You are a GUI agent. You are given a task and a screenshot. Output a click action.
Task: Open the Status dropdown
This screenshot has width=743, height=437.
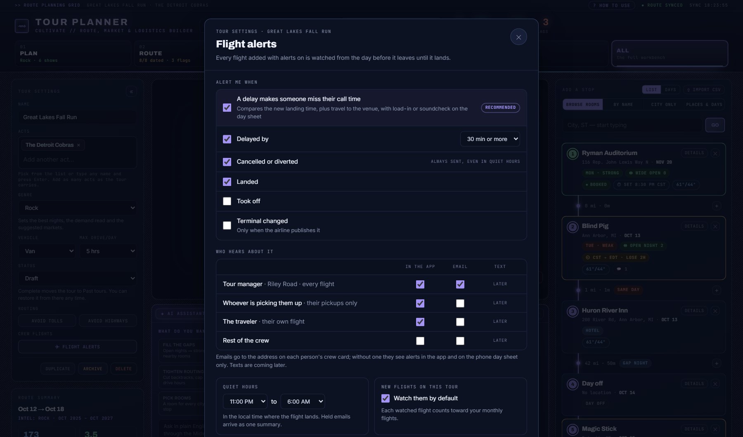[77, 278]
